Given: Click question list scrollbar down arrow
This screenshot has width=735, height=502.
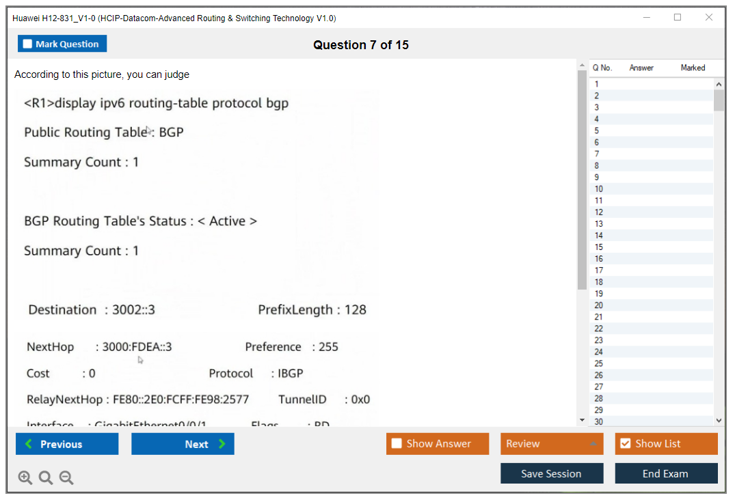Looking at the screenshot, I should click(719, 421).
